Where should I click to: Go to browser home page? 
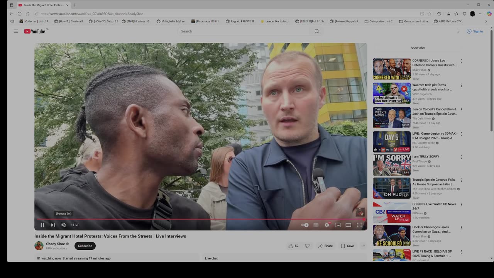[27, 14]
